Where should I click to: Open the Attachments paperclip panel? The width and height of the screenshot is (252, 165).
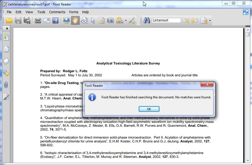[x=6, y=85]
